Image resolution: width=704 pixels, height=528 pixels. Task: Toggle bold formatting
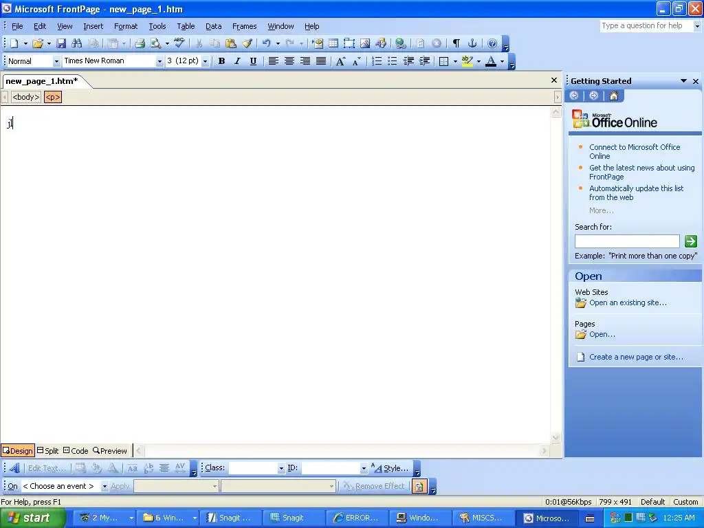tap(221, 61)
